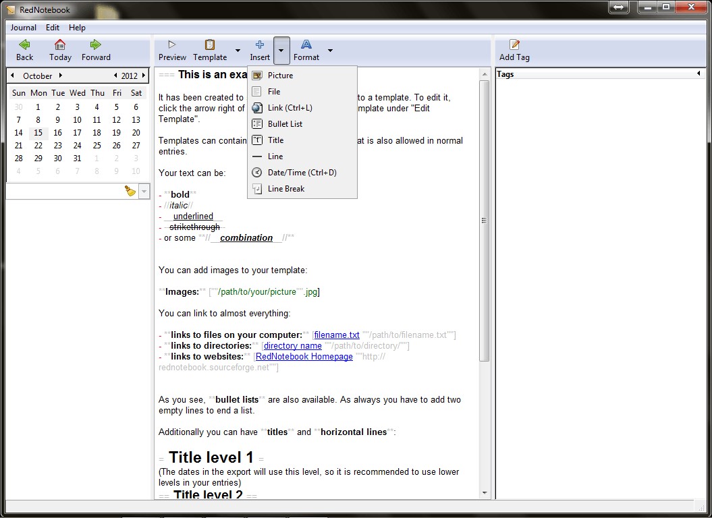
Task: Click the broom clear-search icon
Action: coord(130,192)
